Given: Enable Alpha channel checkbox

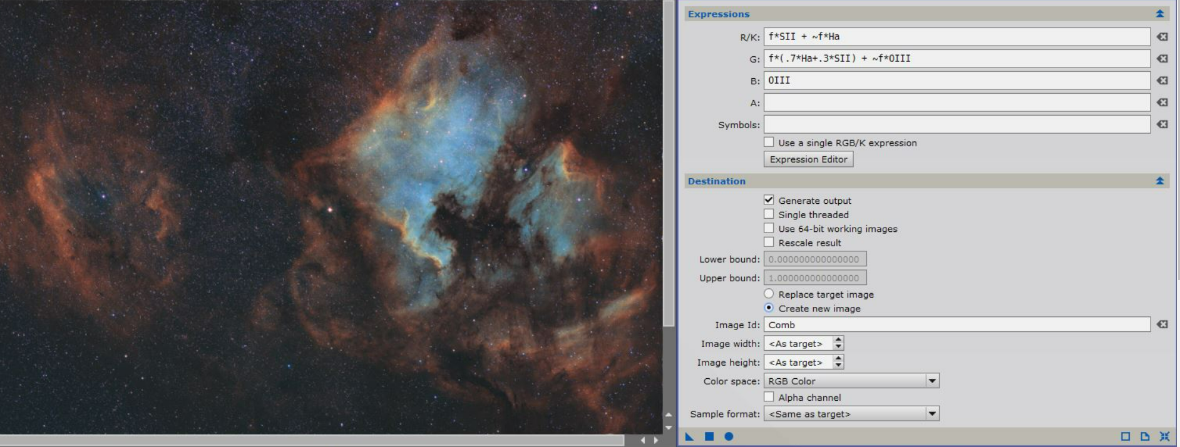Looking at the screenshot, I should click(x=769, y=397).
